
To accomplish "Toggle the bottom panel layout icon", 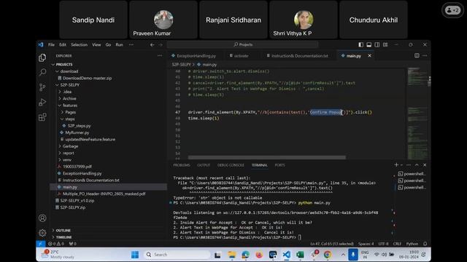I will (x=369, y=44).
